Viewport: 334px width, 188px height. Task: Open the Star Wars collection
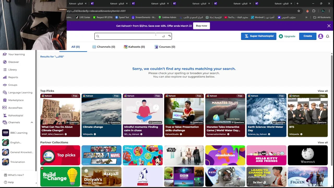point(184,155)
